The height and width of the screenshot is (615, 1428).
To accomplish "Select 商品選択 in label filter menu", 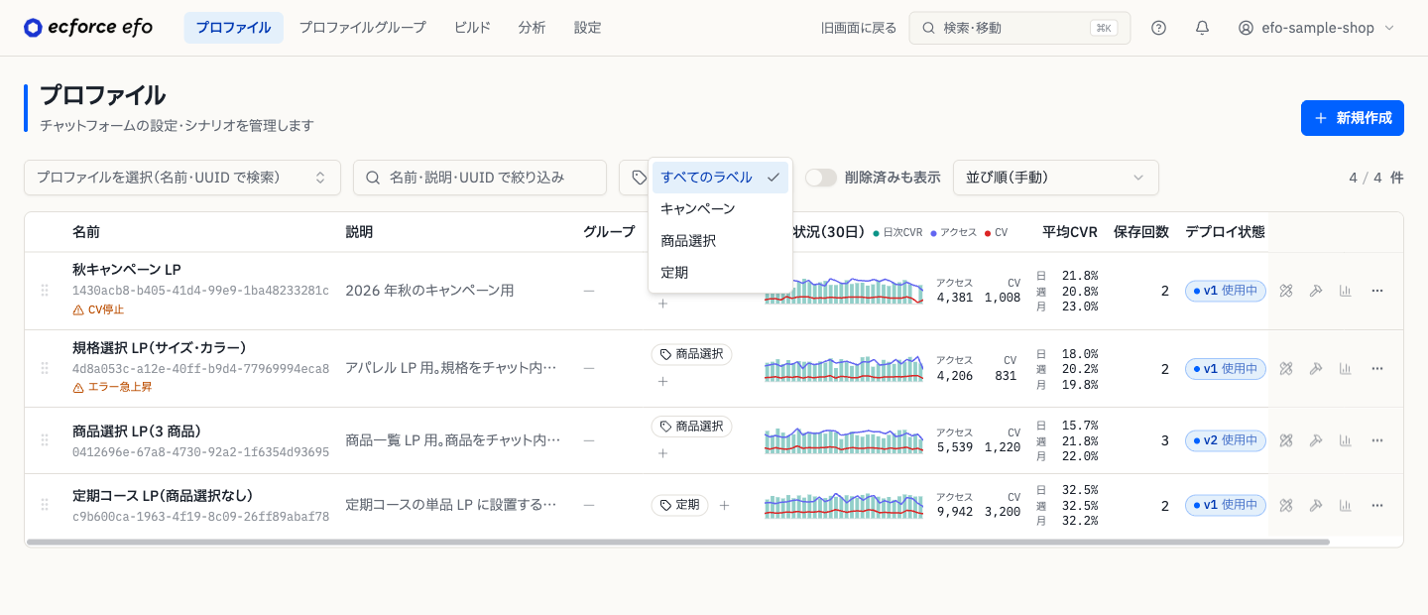I will 720,241.
